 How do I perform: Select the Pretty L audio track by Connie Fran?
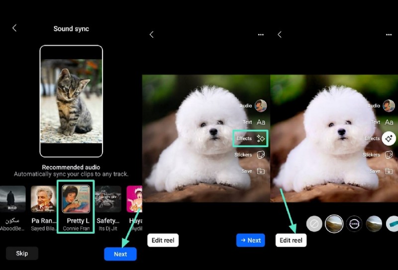tap(76, 199)
